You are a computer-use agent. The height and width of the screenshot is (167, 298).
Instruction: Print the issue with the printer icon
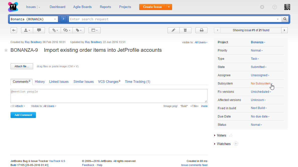click(201, 30)
